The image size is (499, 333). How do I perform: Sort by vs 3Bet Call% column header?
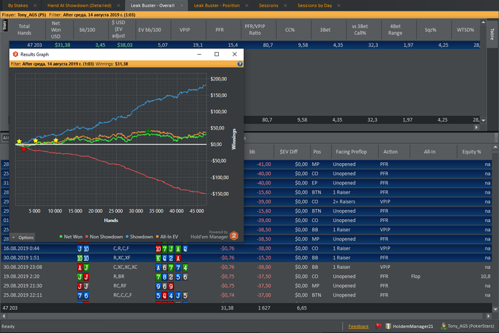coord(360,30)
